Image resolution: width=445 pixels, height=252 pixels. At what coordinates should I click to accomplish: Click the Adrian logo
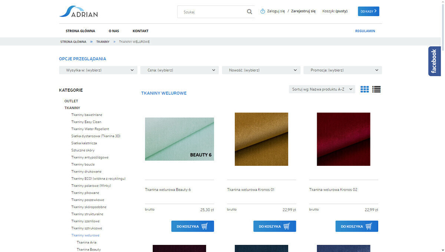tap(78, 11)
